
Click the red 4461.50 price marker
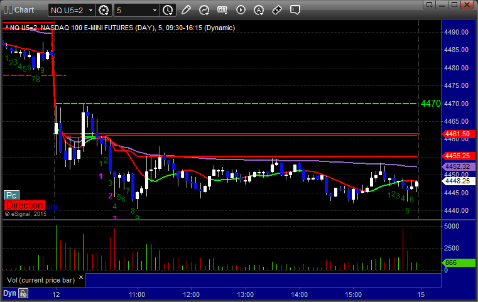tap(459, 134)
